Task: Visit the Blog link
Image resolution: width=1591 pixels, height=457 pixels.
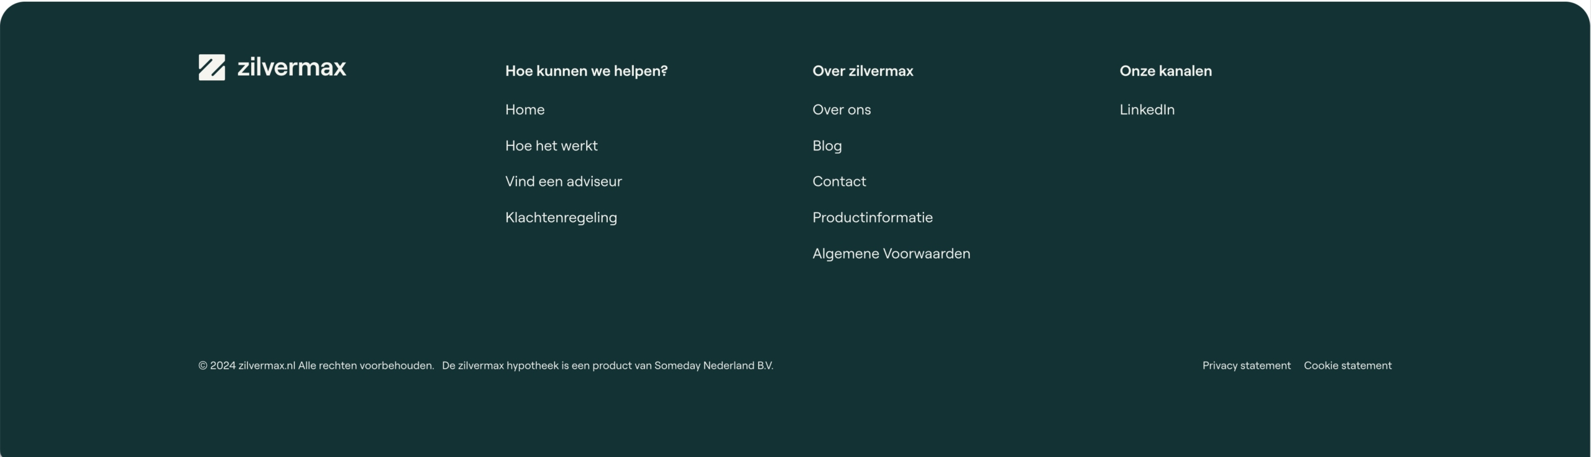Action: pos(827,145)
